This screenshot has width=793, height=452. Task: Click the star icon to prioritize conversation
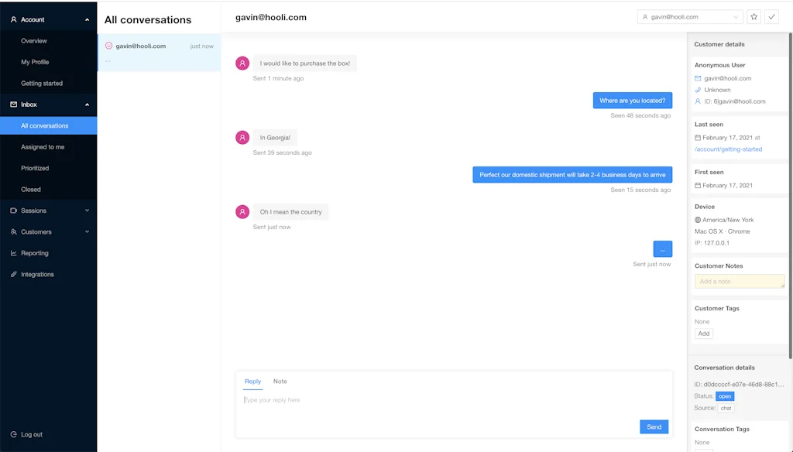click(x=754, y=17)
